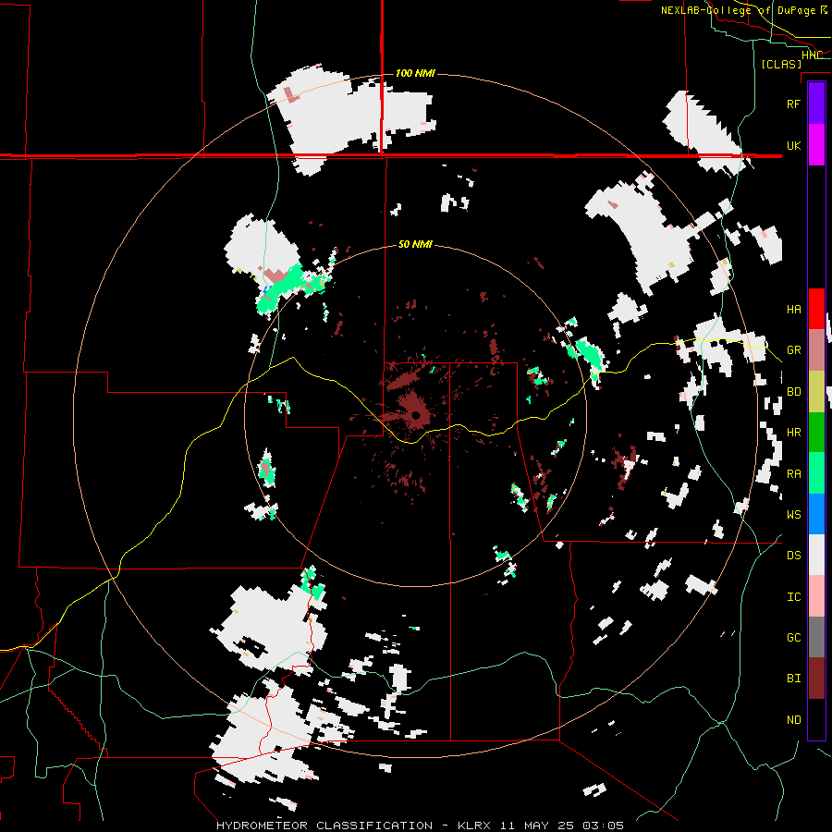Click the radar site center cone of silence
Image resolution: width=832 pixels, height=832 pixels.
[x=417, y=415]
